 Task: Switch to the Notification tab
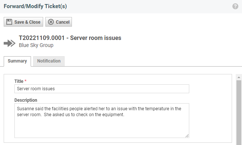[x=49, y=61]
